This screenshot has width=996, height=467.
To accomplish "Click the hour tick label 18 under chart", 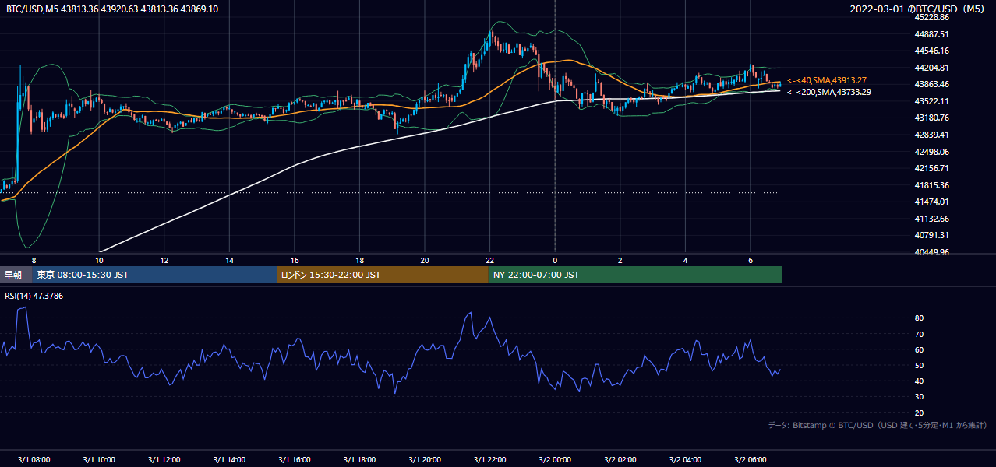I will pyautogui.click(x=359, y=260).
